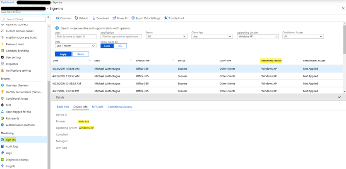Click the Users flagged for risk icon
This screenshot has width=346, height=169.
2,112
